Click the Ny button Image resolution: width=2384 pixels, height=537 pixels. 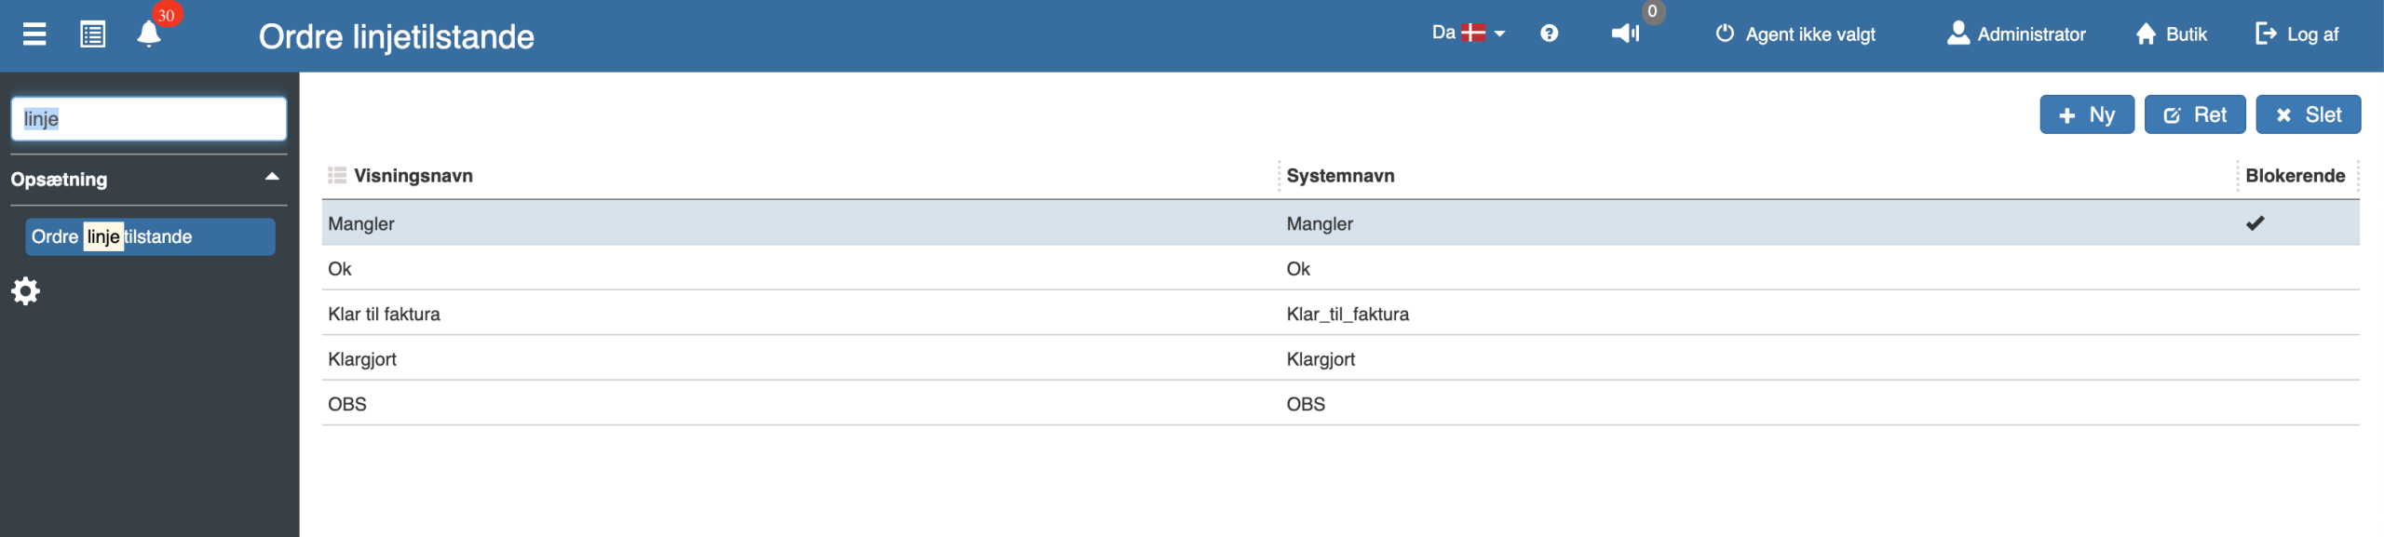click(2087, 114)
